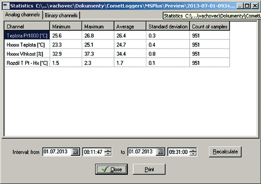Click into the end time field 09:31:00
The height and width of the screenshot is (184, 261).
(179, 152)
